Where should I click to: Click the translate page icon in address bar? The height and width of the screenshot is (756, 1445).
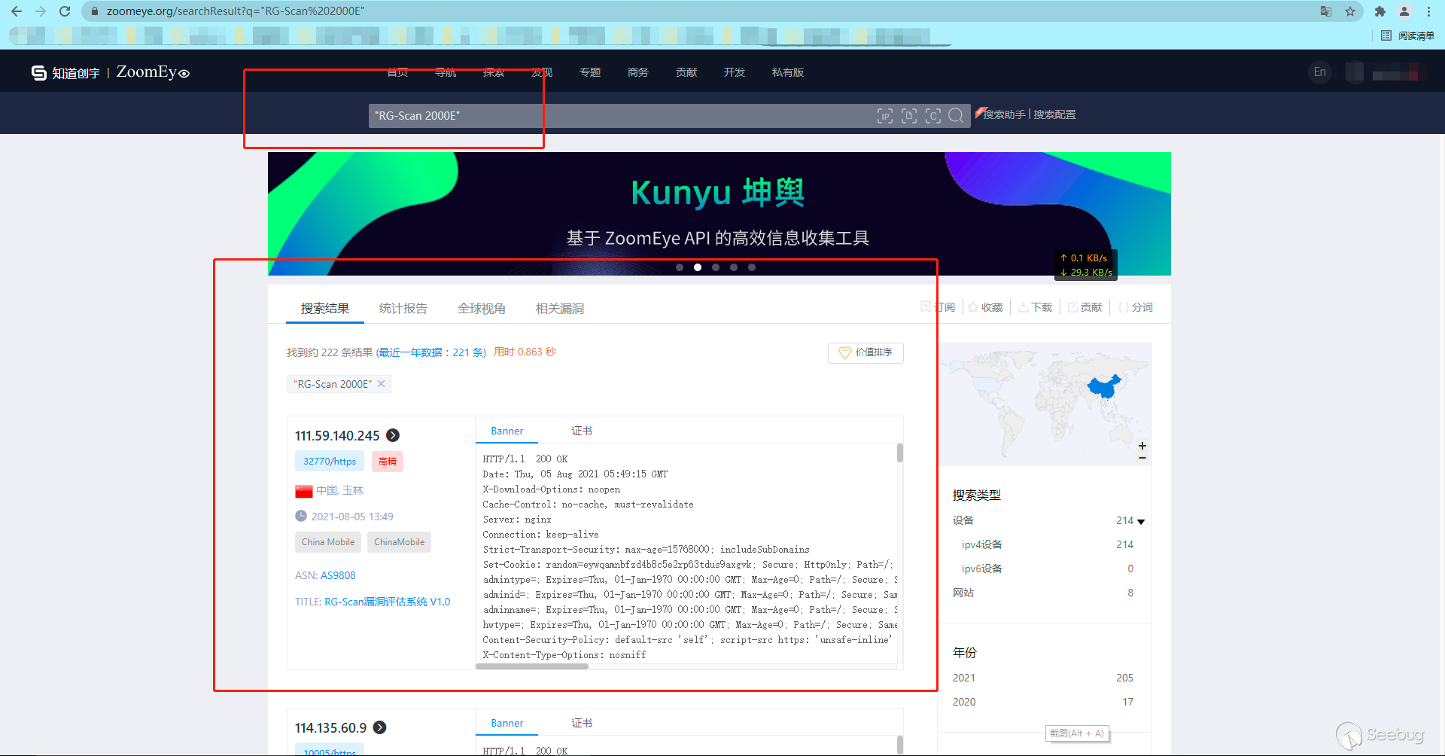[1326, 11]
